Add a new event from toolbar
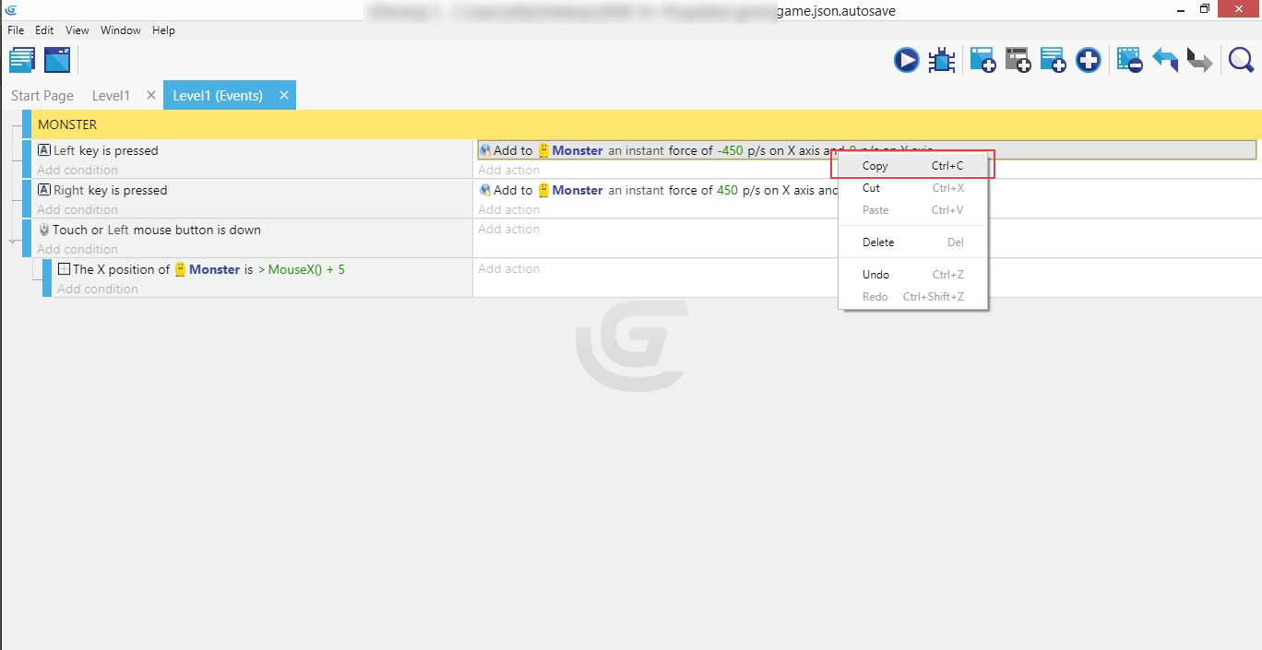1262x650 pixels. point(982,61)
